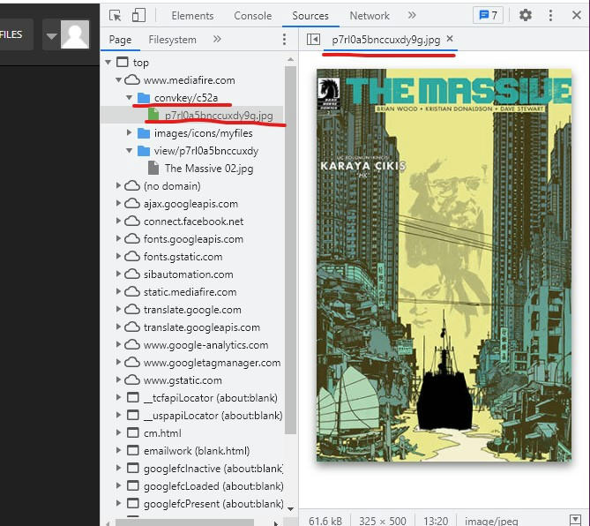This screenshot has height=526, width=590.
Task: Activate the inspect element picker icon
Action: click(116, 15)
